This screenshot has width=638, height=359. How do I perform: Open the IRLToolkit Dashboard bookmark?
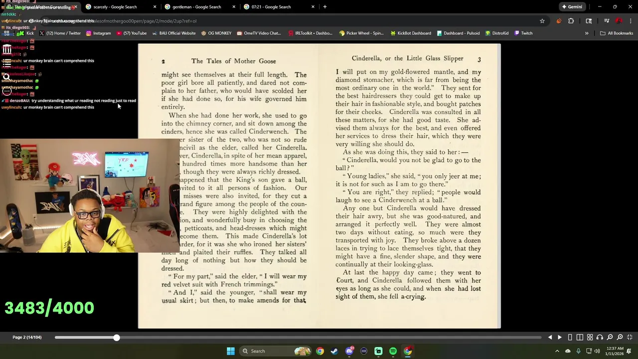310,33
